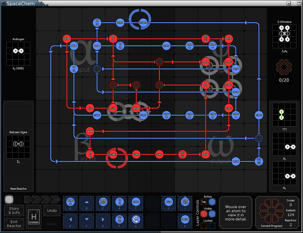
Task: Click the red GRAB node above IN β
Action: [x=90, y=131]
